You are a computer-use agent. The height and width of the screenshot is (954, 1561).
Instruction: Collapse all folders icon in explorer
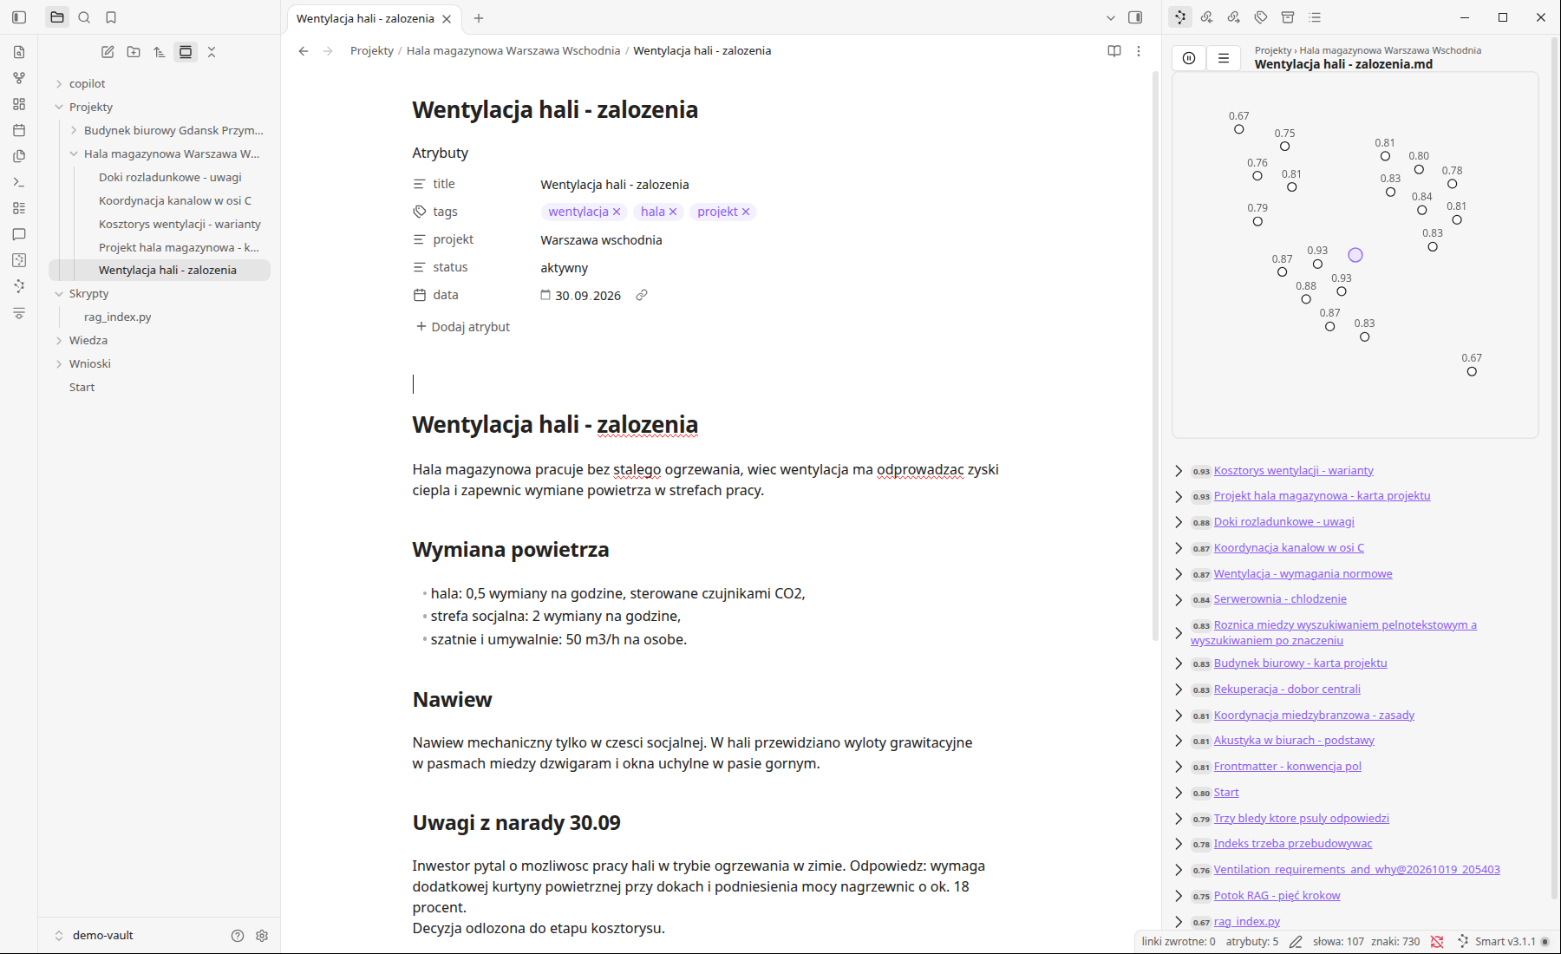tap(212, 52)
